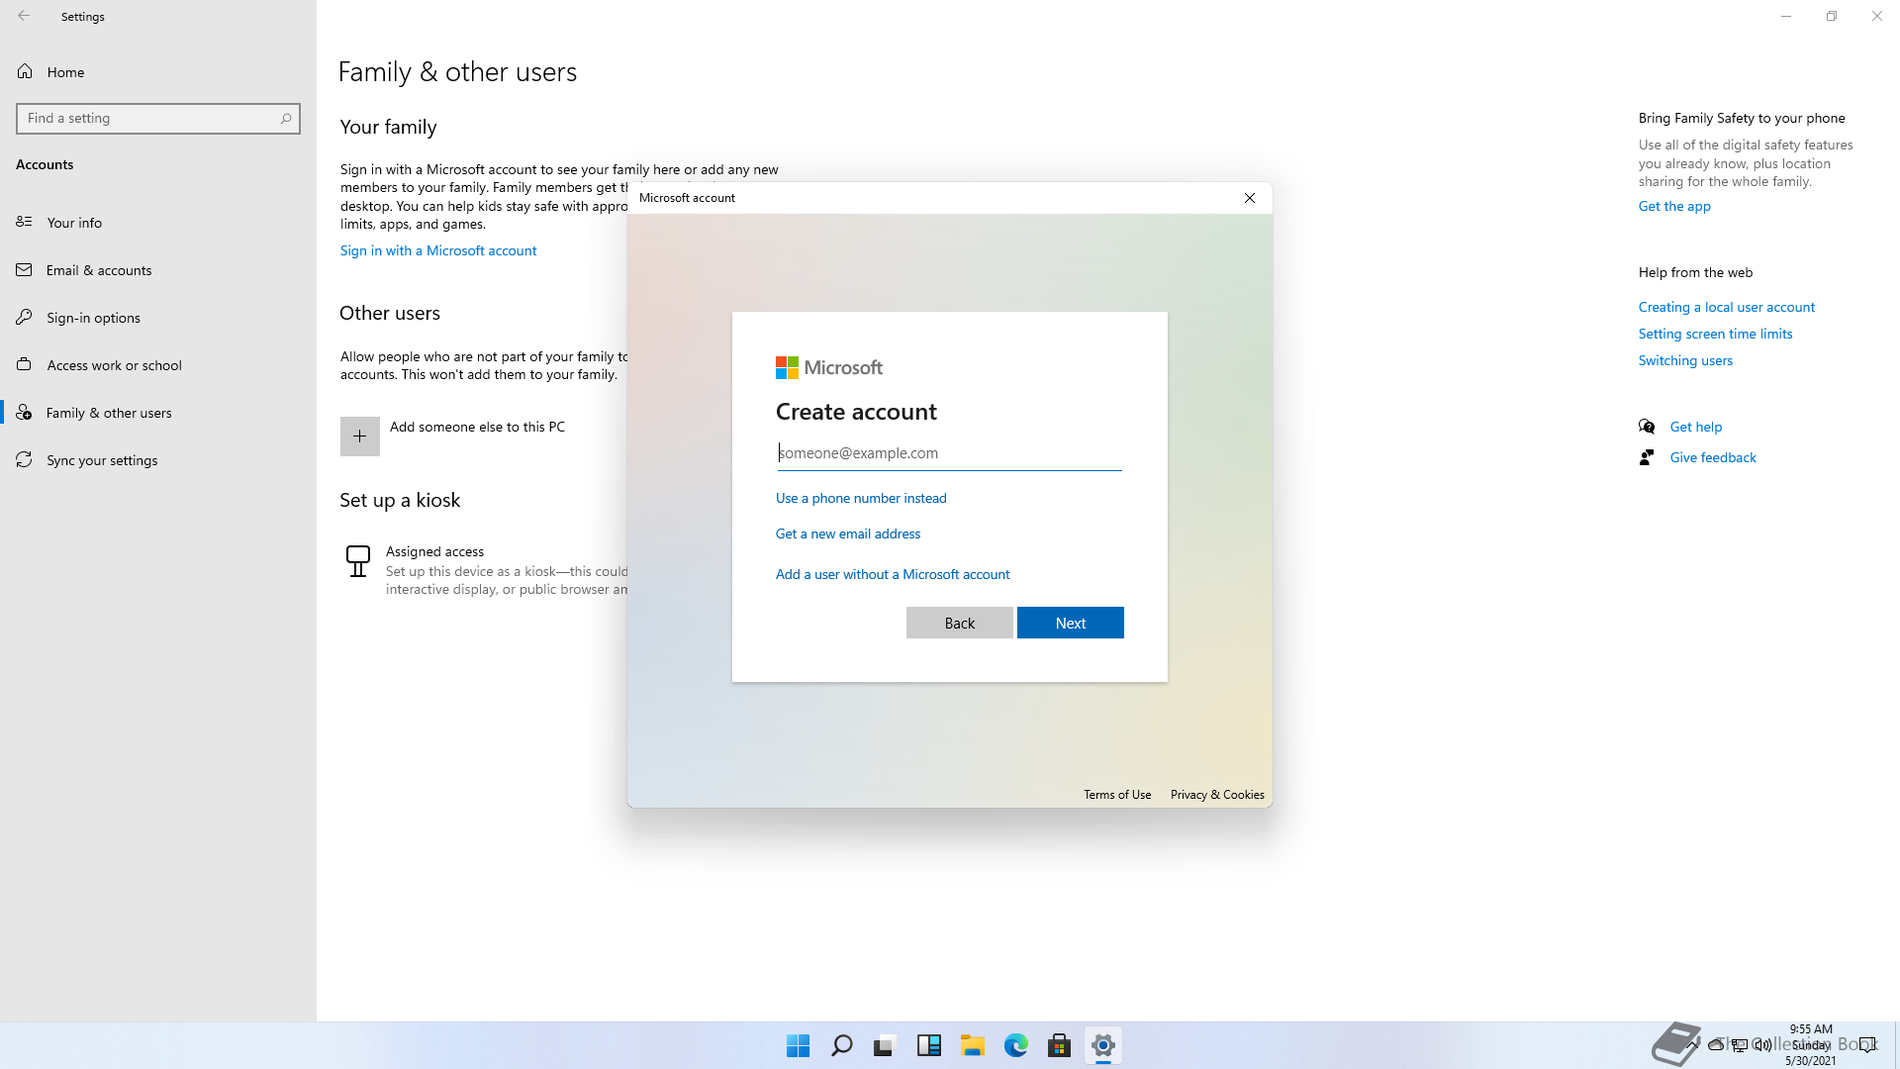Click the Settings gear taskbar icon
The image size is (1900, 1069).
(x=1102, y=1045)
